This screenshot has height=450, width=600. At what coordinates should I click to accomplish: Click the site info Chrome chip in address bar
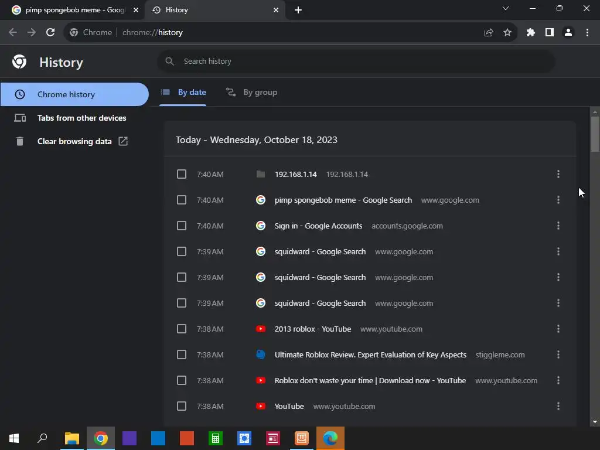pyautogui.click(x=91, y=33)
